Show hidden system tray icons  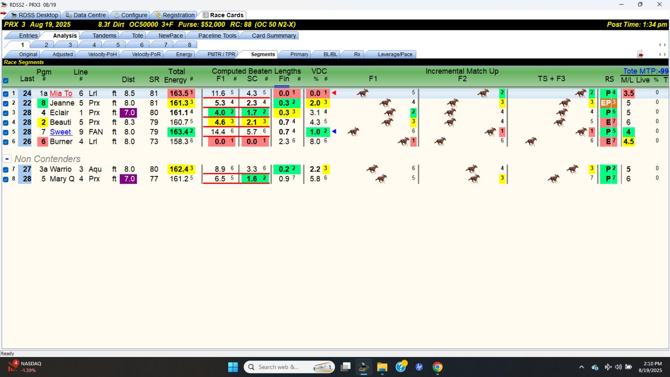[582, 367]
